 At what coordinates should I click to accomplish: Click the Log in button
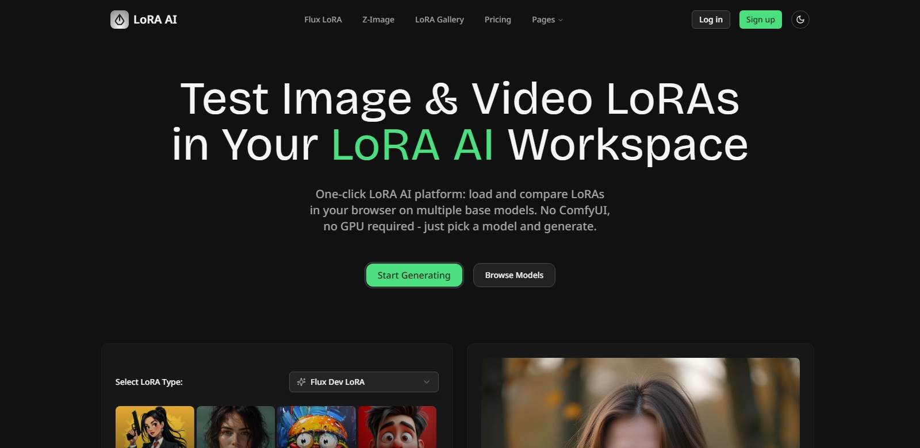(711, 20)
